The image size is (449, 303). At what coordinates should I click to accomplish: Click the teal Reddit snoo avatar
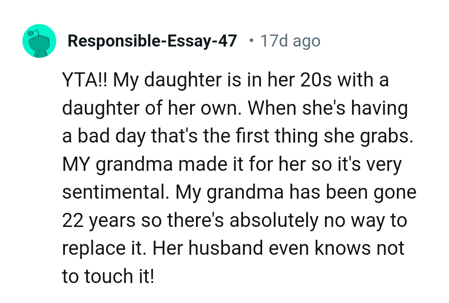(x=39, y=41)
